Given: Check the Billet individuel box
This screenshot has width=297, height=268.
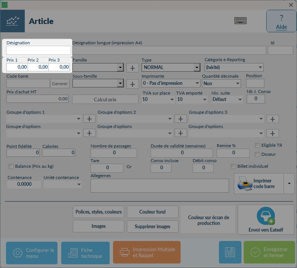Looking at the screenshot, I should pyautogui.click(x=233, y=166).
